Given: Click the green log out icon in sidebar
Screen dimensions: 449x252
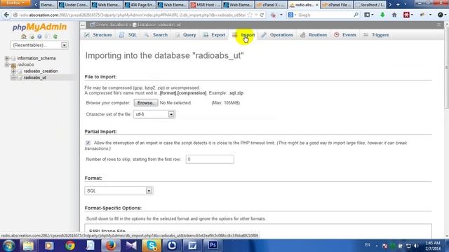Looking at the screenshot, I should (x=32, y=37).
